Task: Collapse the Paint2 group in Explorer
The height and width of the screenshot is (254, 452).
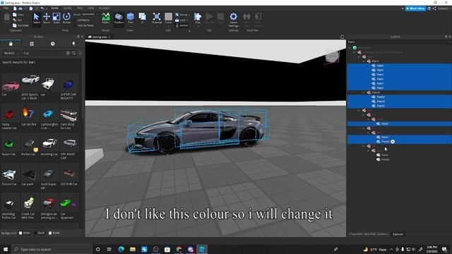Action: (364, 92)
